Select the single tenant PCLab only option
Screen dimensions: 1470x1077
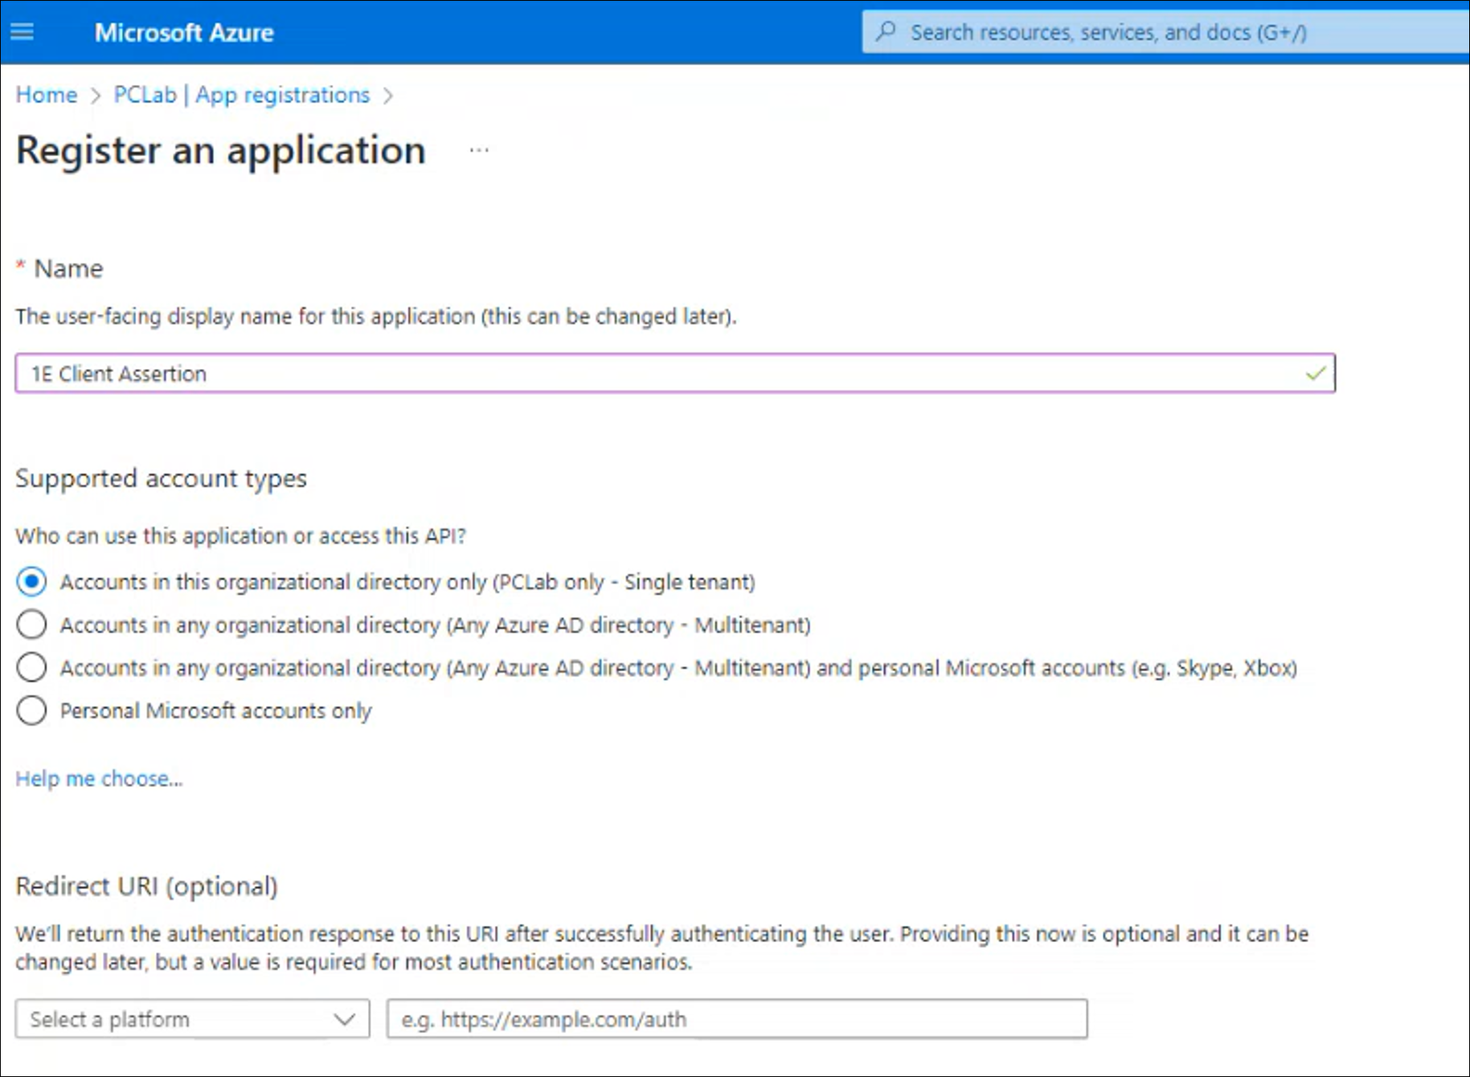tap(31, 582)
